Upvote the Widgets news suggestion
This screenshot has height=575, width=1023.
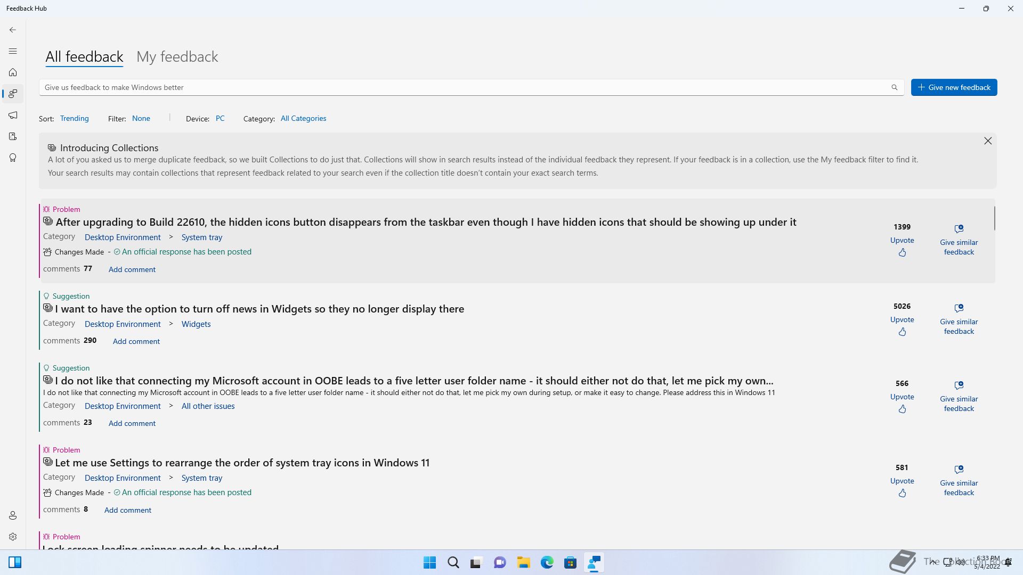coord(902,326)
